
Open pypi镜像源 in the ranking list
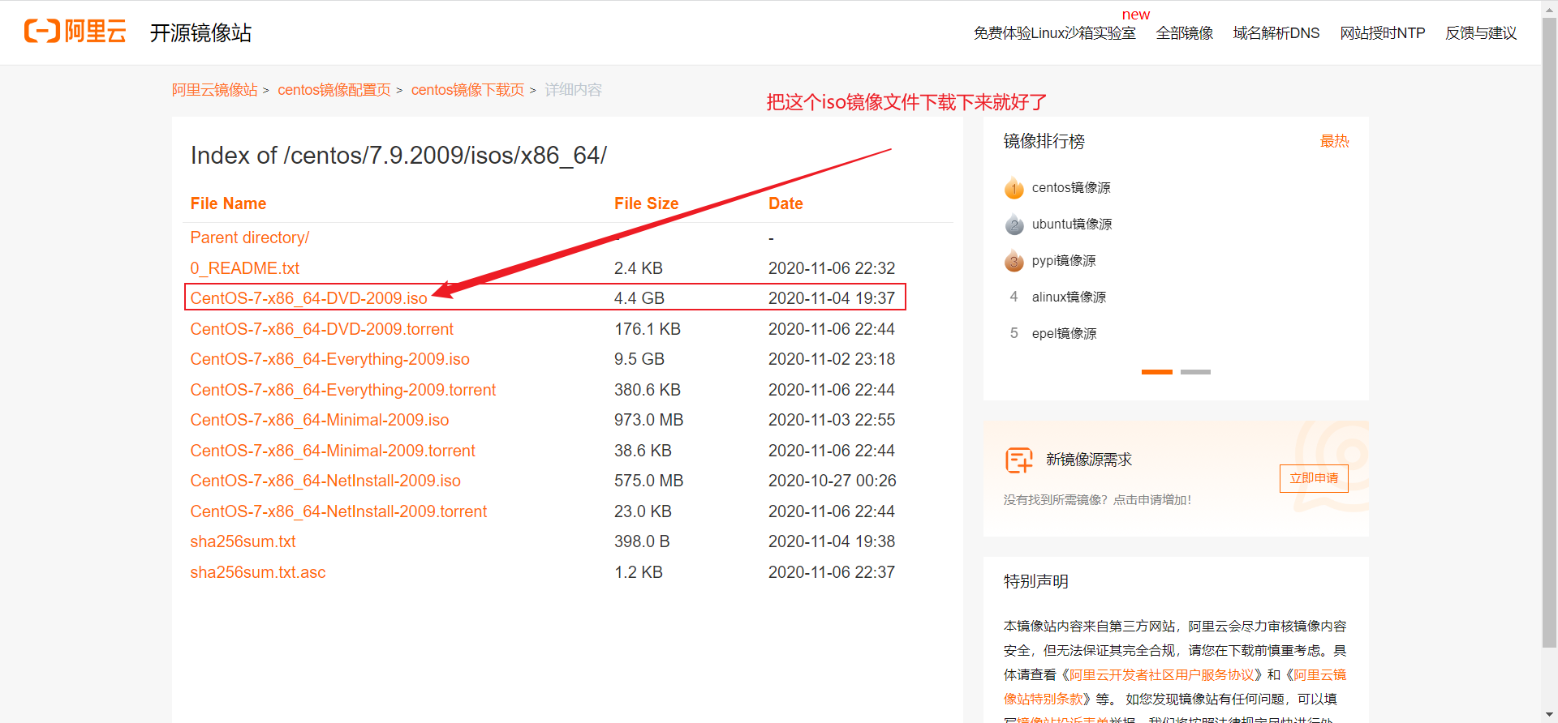click(x=1064, y=261)
